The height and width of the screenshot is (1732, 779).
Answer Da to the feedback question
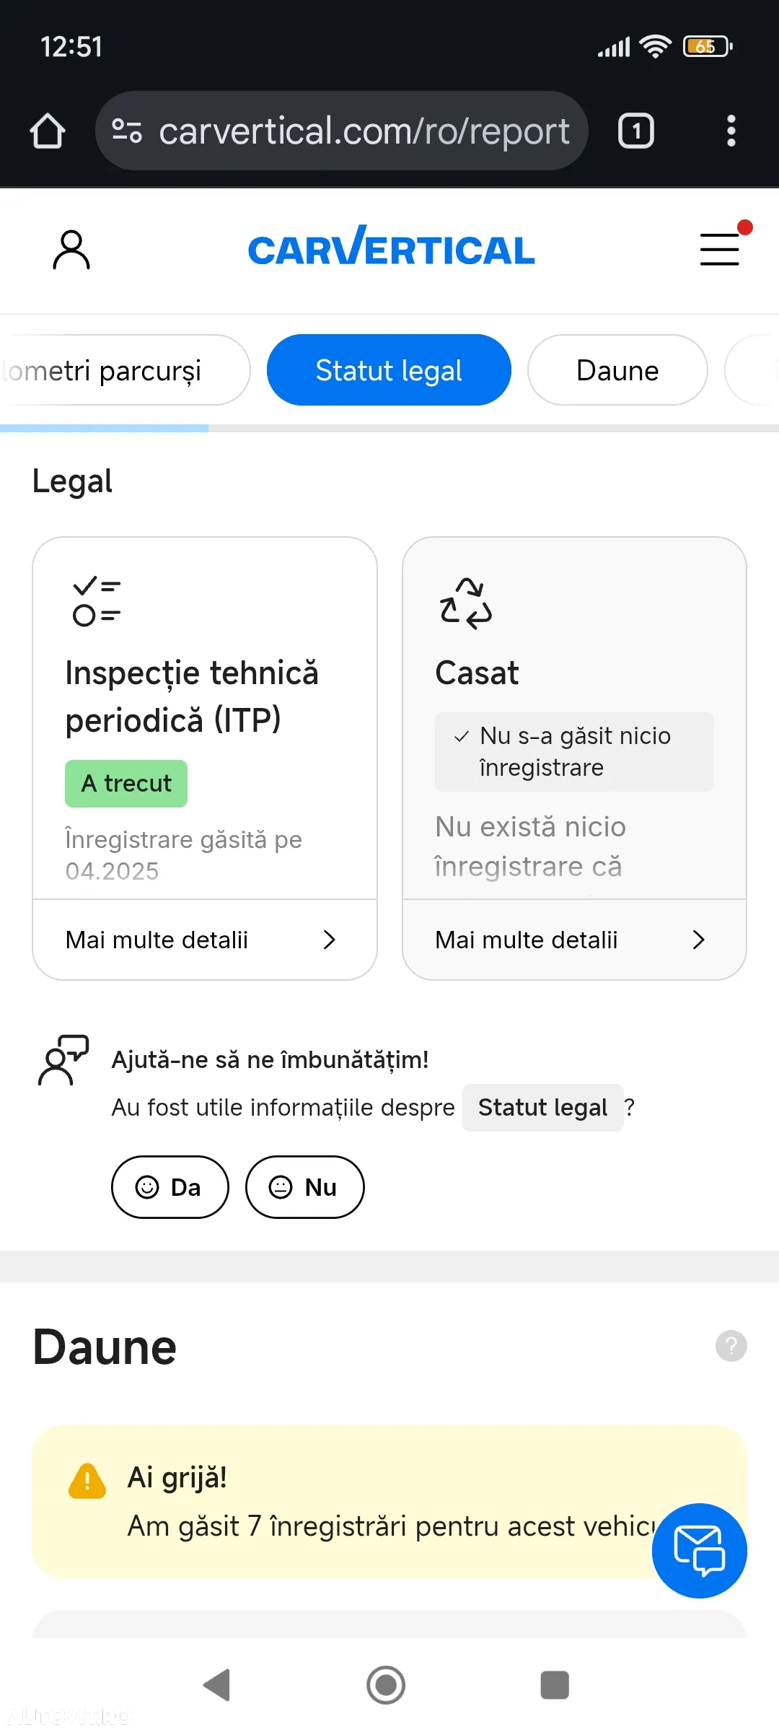(x=170, y=1187)
